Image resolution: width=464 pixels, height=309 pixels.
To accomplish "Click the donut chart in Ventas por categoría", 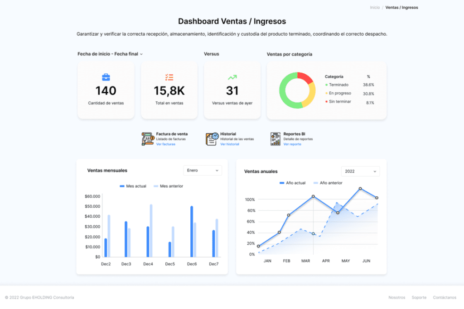I will coord(297,90).
